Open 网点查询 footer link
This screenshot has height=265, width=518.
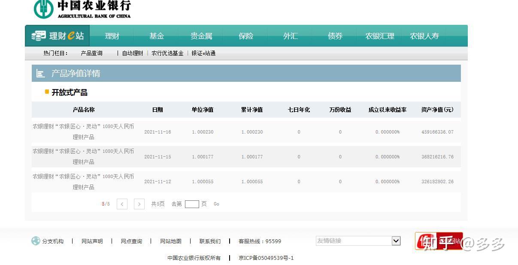(131, 241)
